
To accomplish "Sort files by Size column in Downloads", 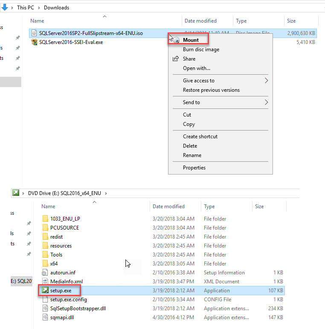I will coord(291,21).
